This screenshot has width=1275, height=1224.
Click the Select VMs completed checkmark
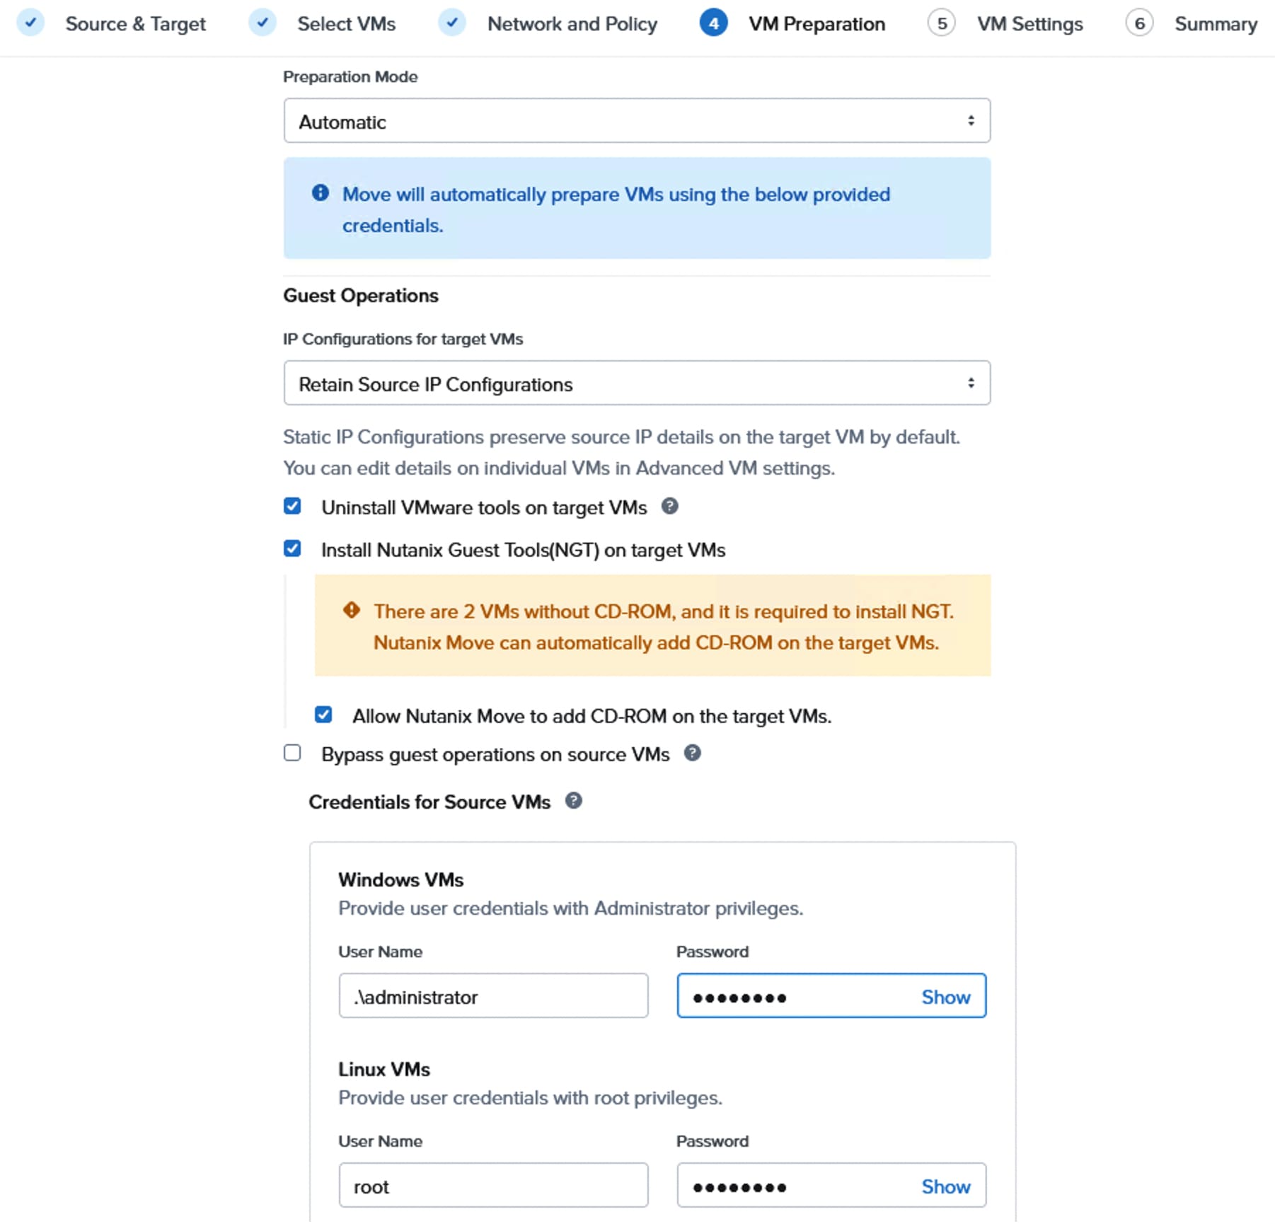point(262,23)
